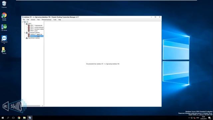The width and height of the screenshot is (213, 120).
Task: Collapse the root 123 tree node
Action: [x=23, y=22]
